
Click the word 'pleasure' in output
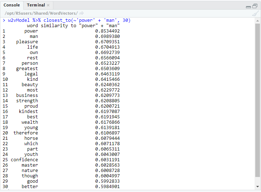click(x=27, y=42)
